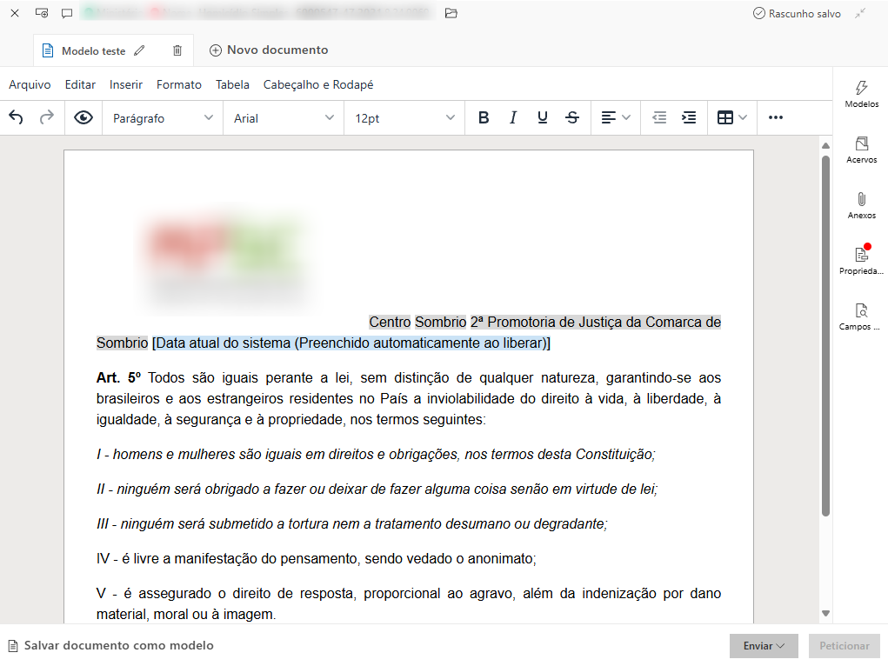Toggle strikethrough formatting
This screenshot has width=888, height=666.
[571, 117]
